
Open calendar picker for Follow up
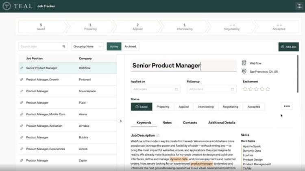click(x=232, y=89)
